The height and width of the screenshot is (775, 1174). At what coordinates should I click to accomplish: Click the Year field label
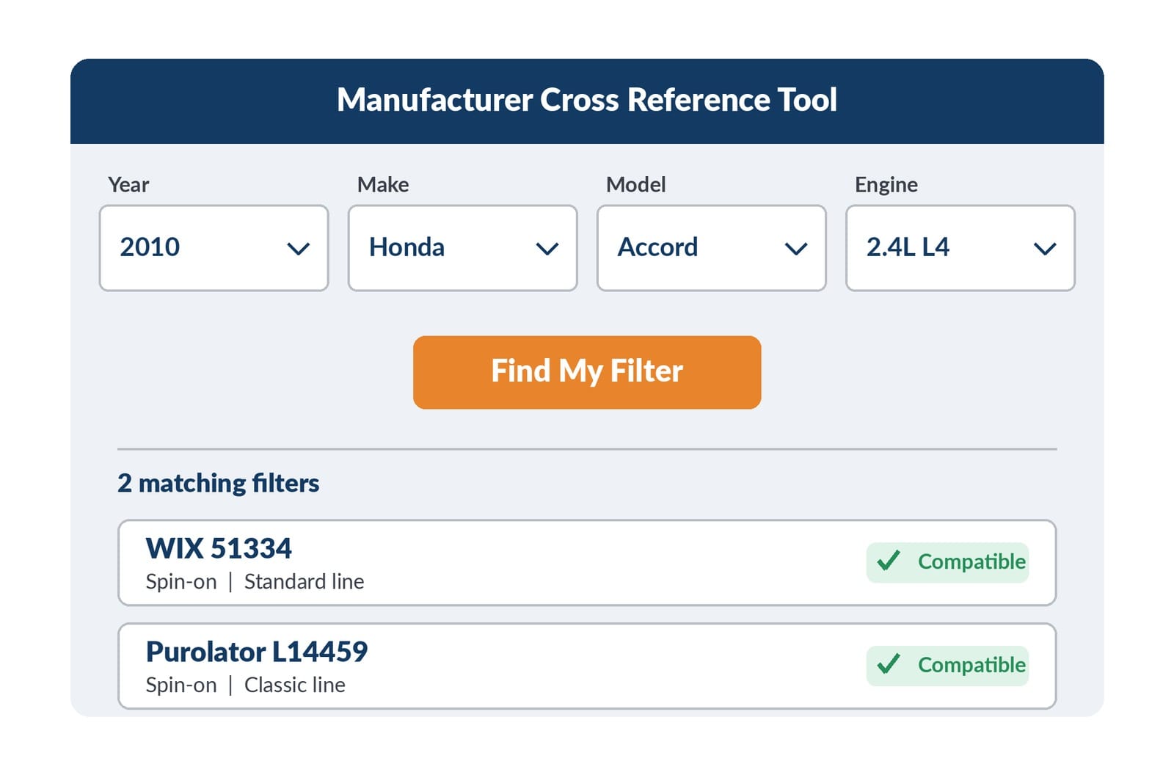pos(128,185)
